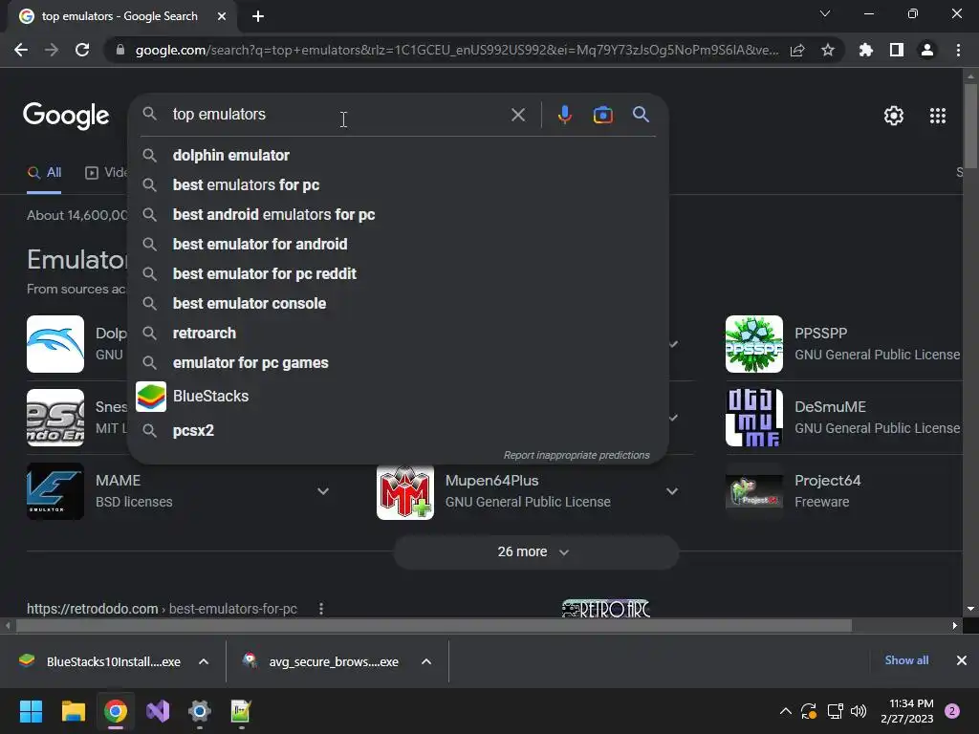Share this page using the address bar icon

coord(797,50)
